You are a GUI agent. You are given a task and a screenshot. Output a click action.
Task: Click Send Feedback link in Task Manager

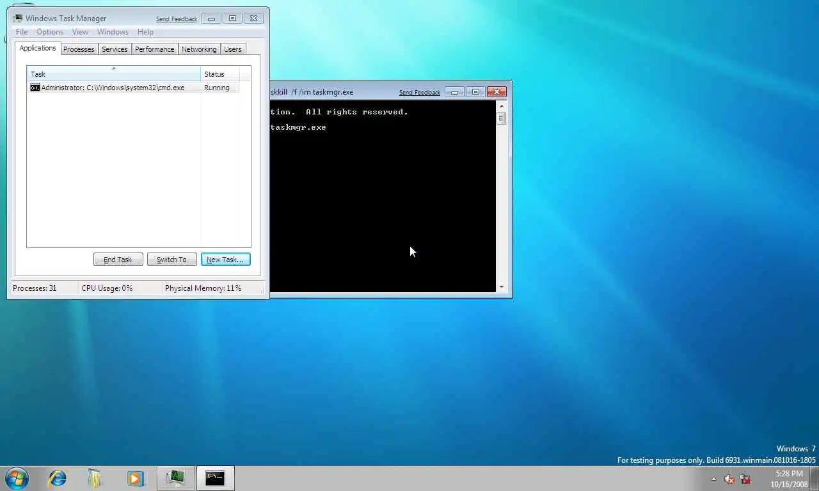pyautogui.click(x=177, y=19)
